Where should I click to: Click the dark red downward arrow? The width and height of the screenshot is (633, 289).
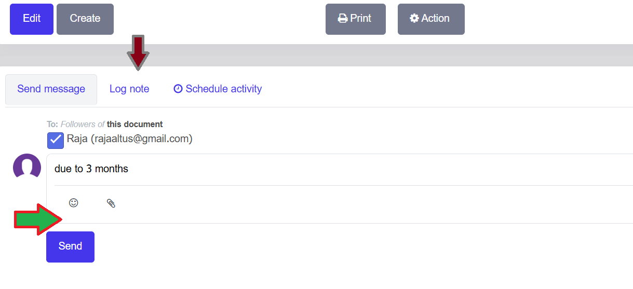click(138, 52)
